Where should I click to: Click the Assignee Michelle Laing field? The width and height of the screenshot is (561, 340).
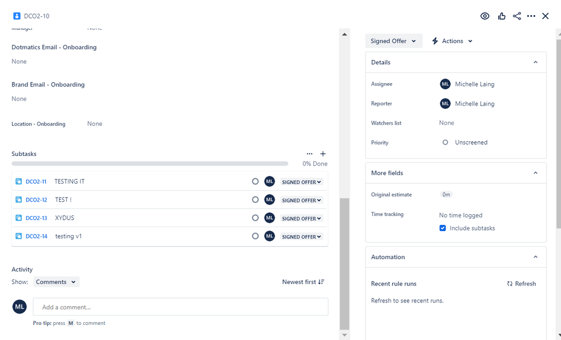467,84
